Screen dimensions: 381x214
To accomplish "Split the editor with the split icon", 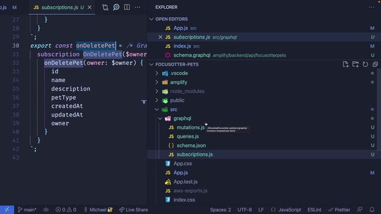I will 127,7.
